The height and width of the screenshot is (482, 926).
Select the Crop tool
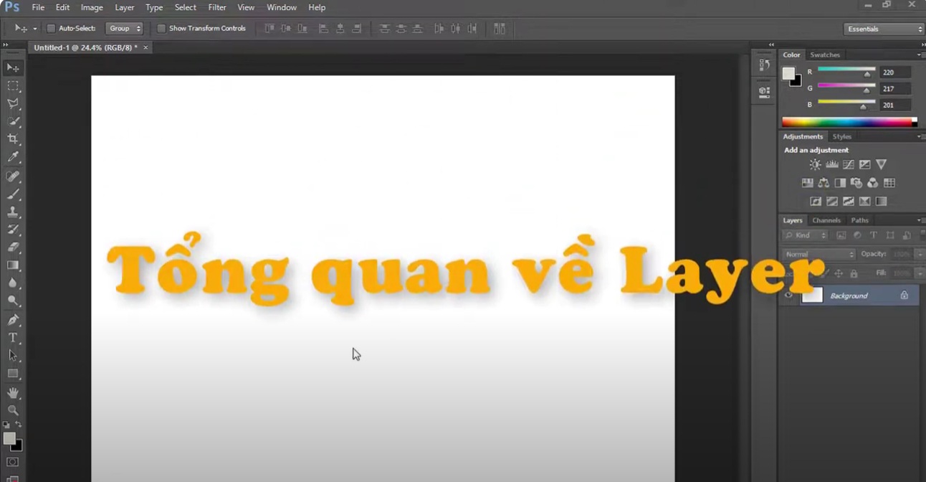click(13, 139)
